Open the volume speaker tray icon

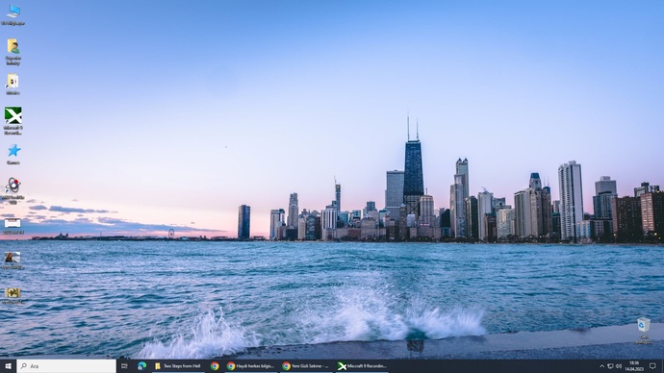[x=619, y=366]
